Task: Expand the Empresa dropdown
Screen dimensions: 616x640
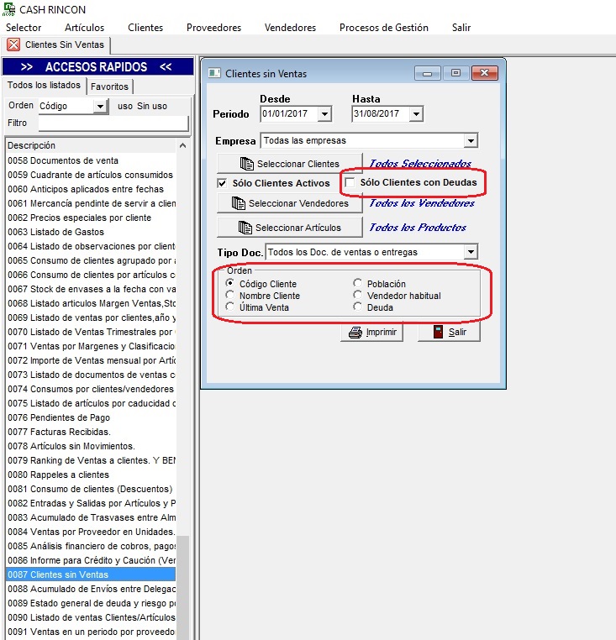Action: point(471,141)
